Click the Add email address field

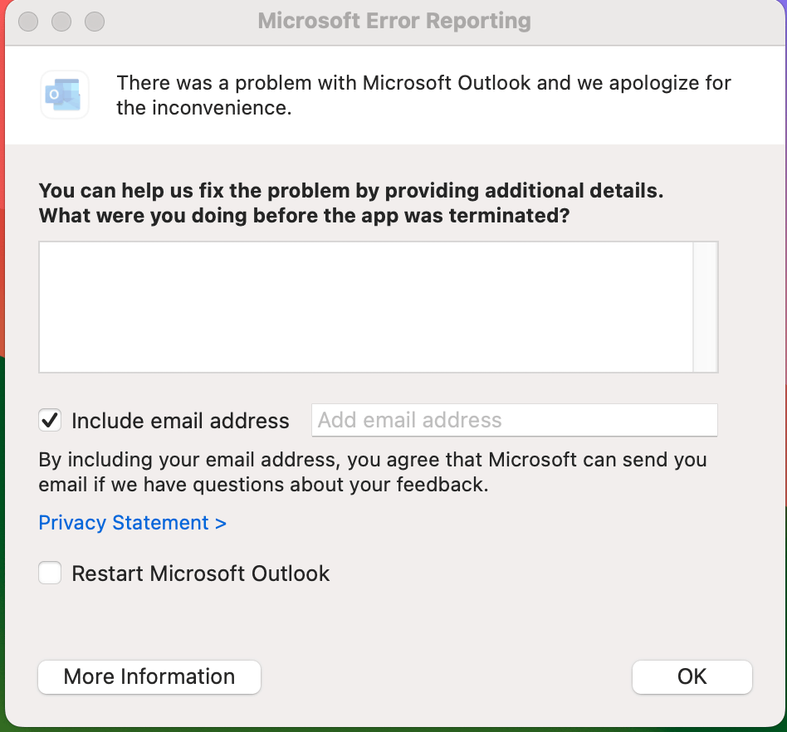(x=515, y=420)
